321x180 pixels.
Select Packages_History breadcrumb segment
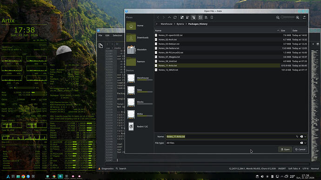point(198,24)
